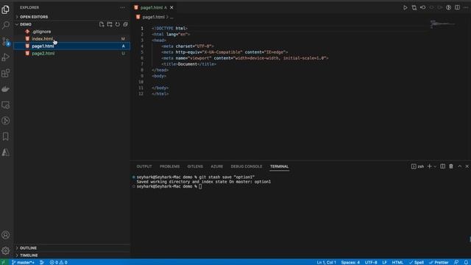
Task: Open the Azure view in activity bar
Action: 5,152
